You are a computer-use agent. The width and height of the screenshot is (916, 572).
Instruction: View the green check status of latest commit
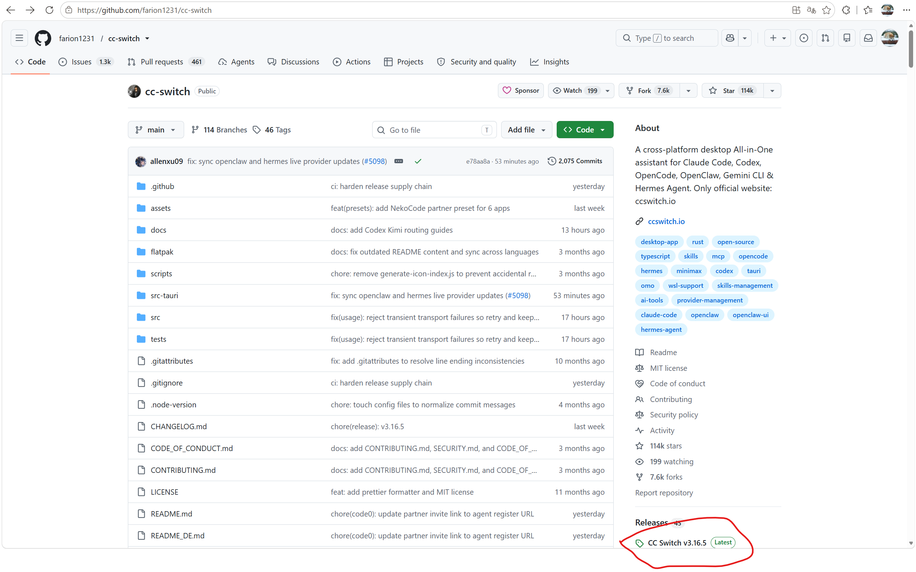418,161
